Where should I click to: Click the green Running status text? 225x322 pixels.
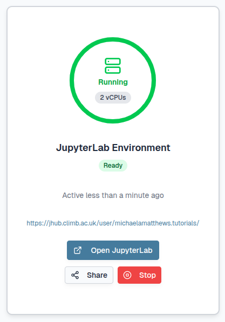click(x=113, y=82)
